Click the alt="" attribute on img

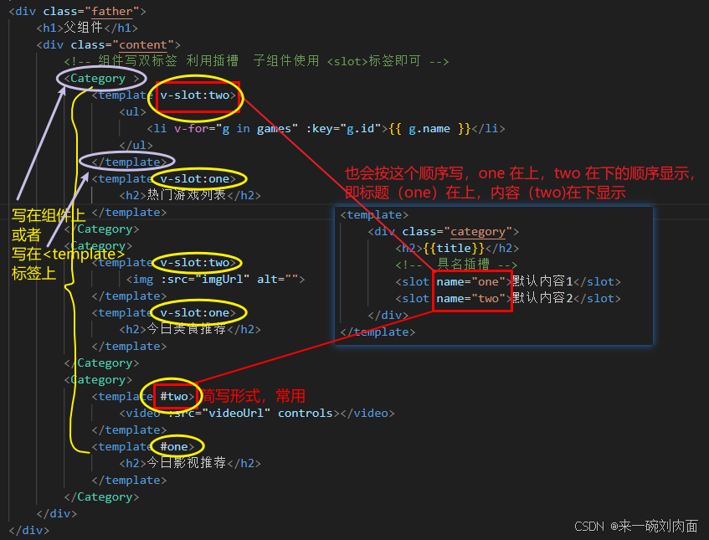point(278,279)
